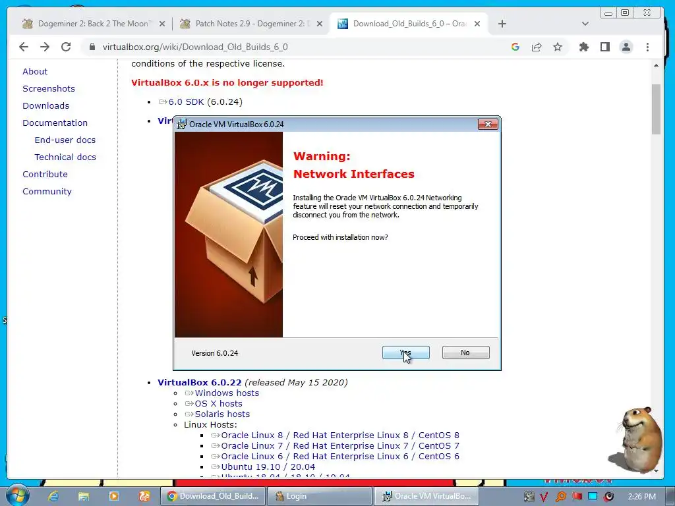
Task: Click OS X hosts link under 6.0.22
Action: click(x=218, y=404)
